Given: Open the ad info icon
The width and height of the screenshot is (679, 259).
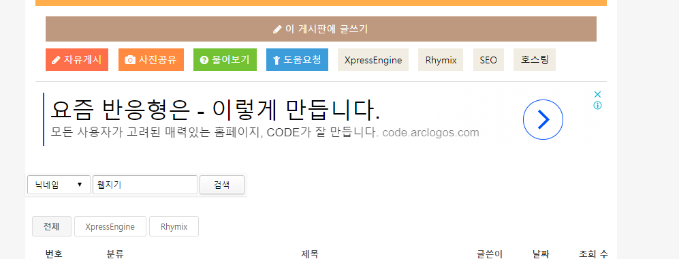Looking at the screenshot, I should (597, 105).
